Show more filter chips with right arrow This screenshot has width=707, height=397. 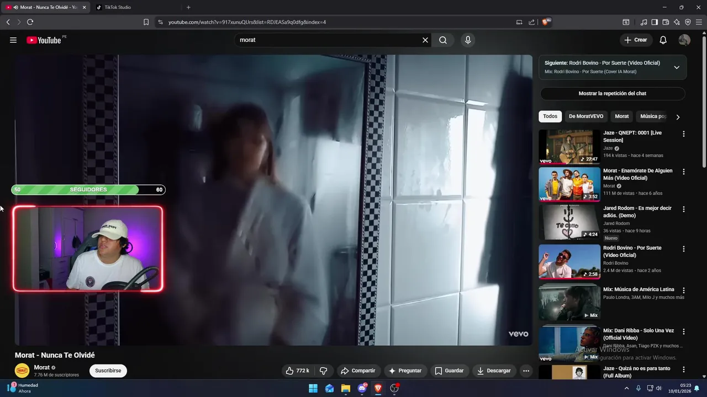(678, 117)
